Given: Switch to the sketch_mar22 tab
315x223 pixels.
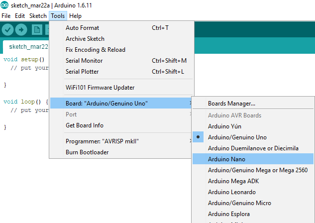Looking at the screenshot, I should click(x=26, y=47).
